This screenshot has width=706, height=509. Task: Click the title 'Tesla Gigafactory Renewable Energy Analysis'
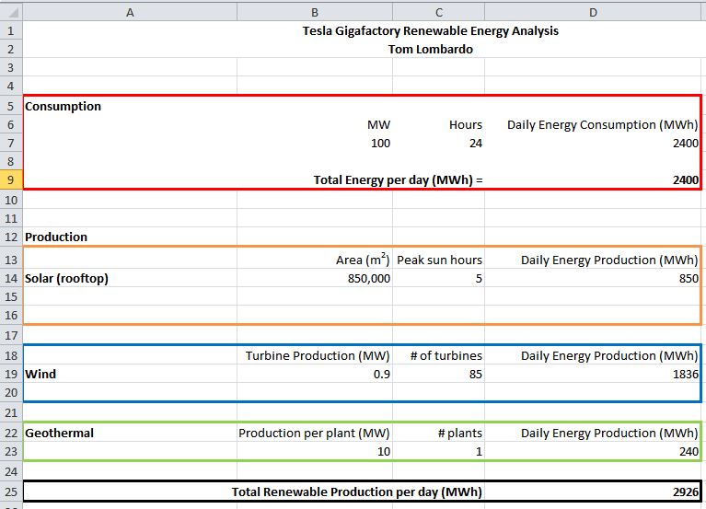(430, 30)
